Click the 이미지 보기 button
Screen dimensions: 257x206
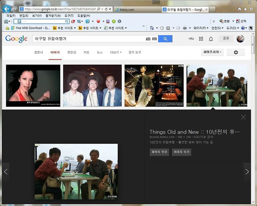pos(181,152)
